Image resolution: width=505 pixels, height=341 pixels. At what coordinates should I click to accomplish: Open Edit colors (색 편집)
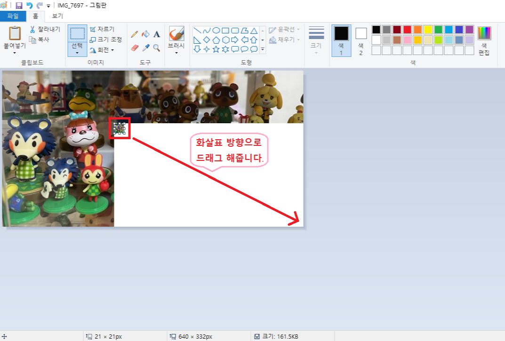tap(484, 40)
